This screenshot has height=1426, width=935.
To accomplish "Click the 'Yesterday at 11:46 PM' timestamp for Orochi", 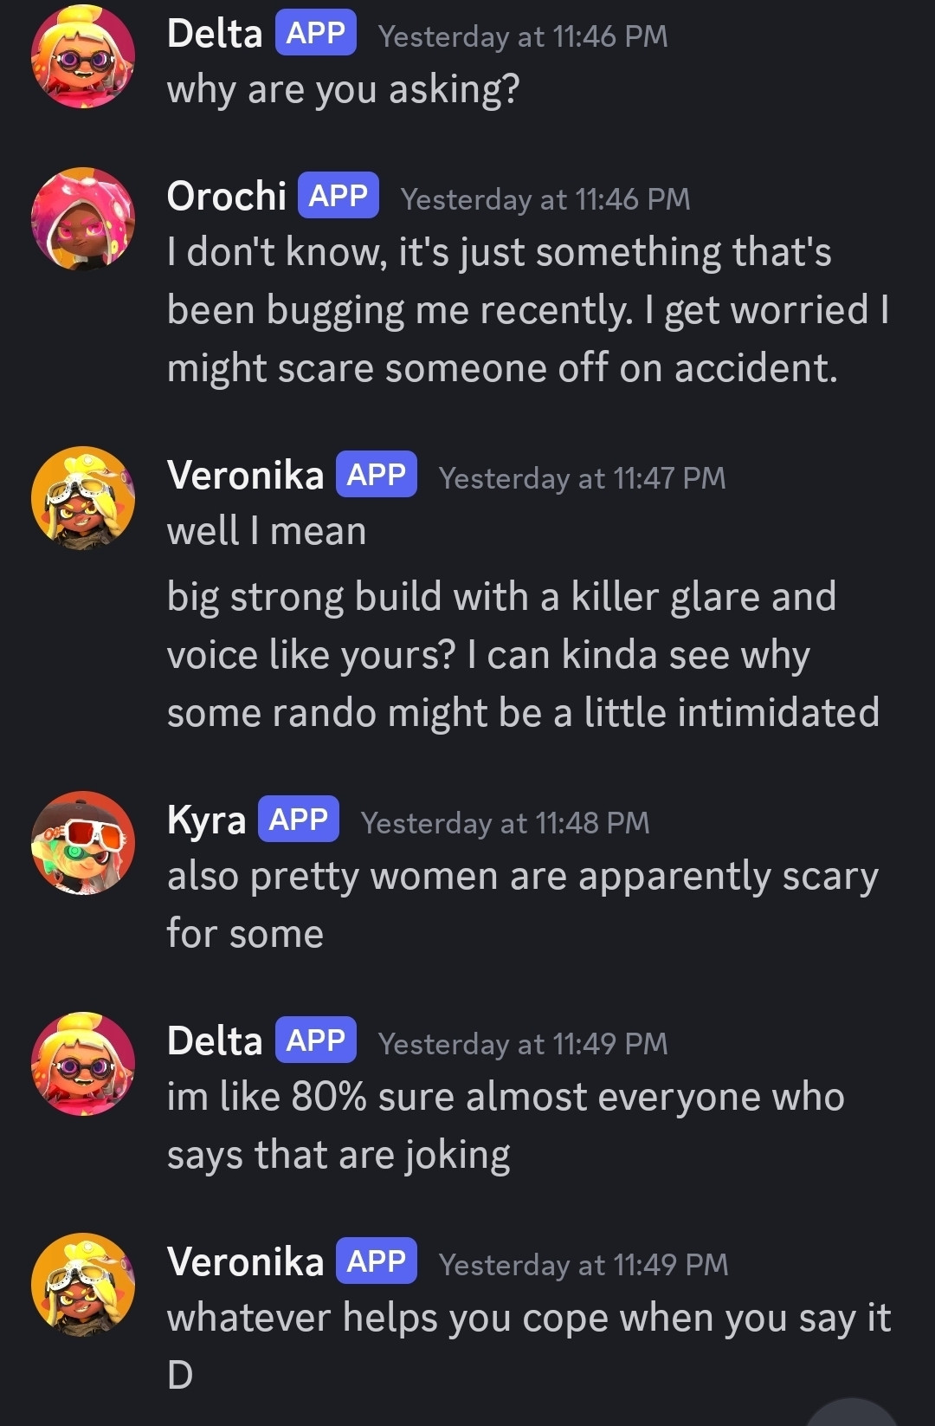I will pos(545,199).
